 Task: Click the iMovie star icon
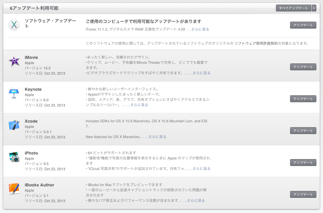[x=14, y=61]
